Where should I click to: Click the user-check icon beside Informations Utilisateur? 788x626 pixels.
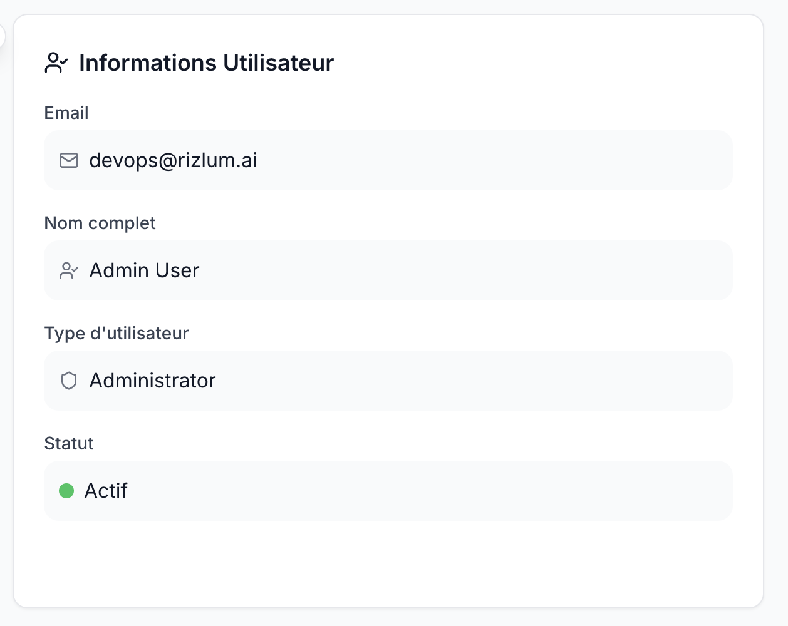56,63
